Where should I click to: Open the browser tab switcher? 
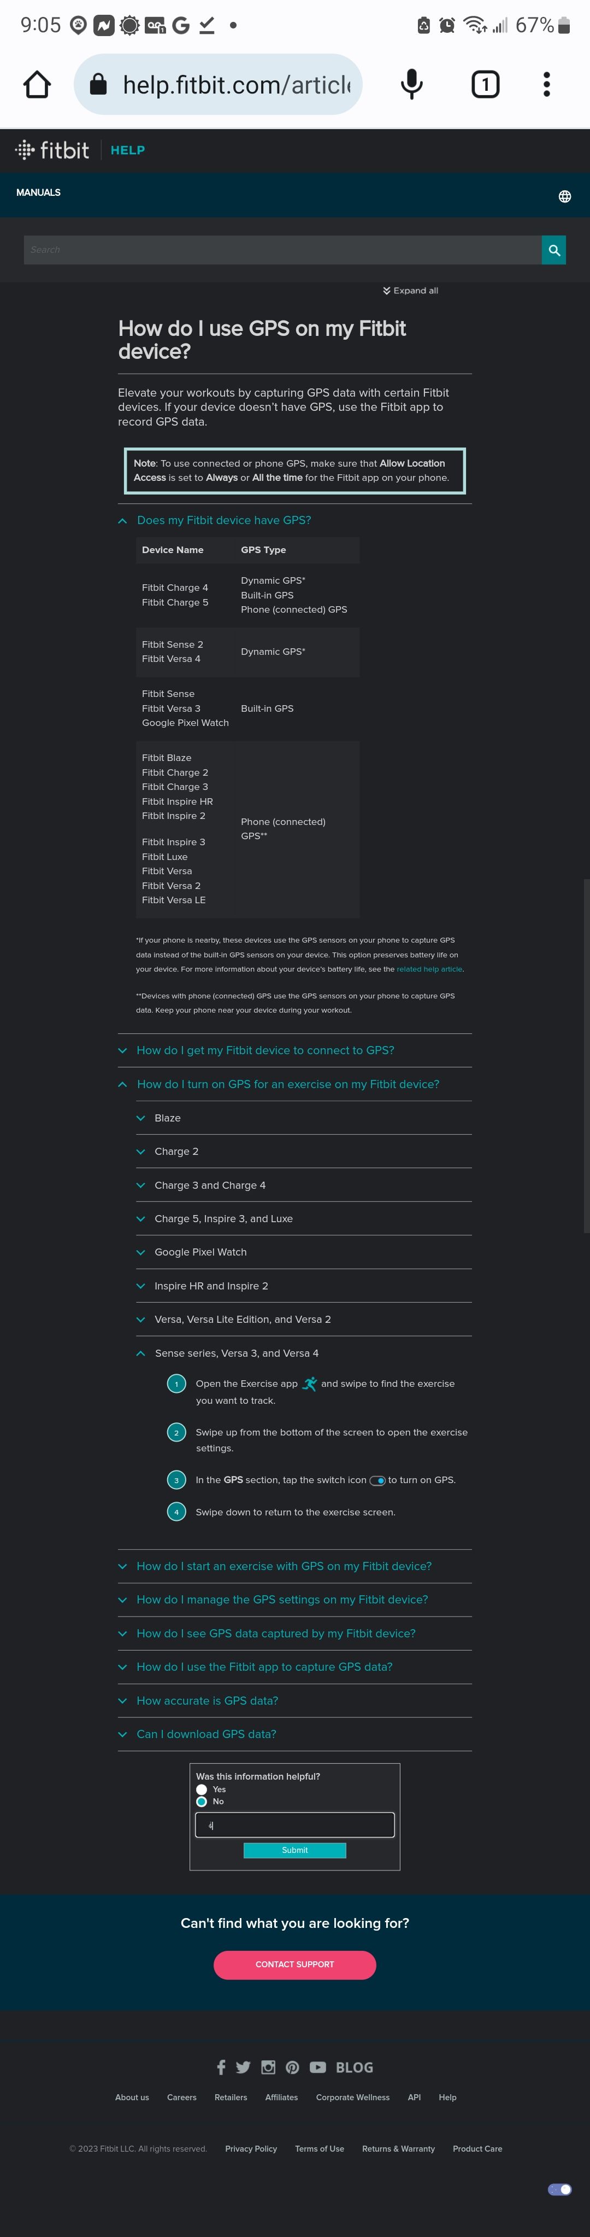pyautogui.click(x=485, y=84)
